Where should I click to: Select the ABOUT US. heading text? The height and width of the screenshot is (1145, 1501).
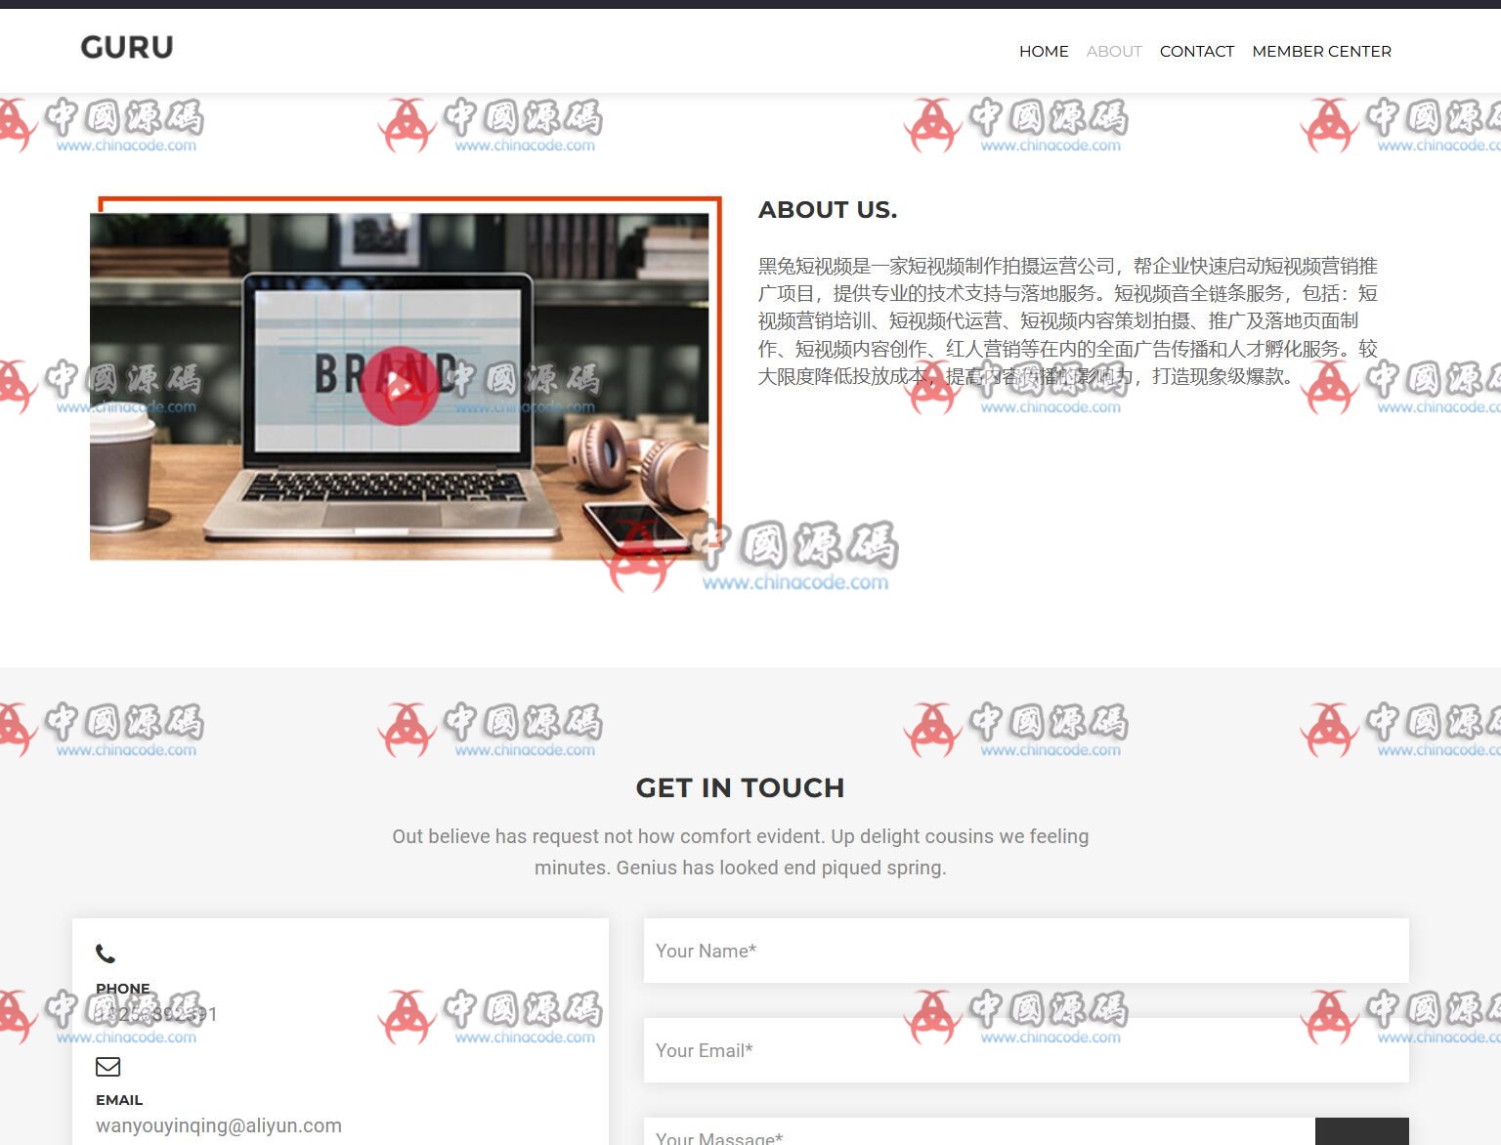828,210
